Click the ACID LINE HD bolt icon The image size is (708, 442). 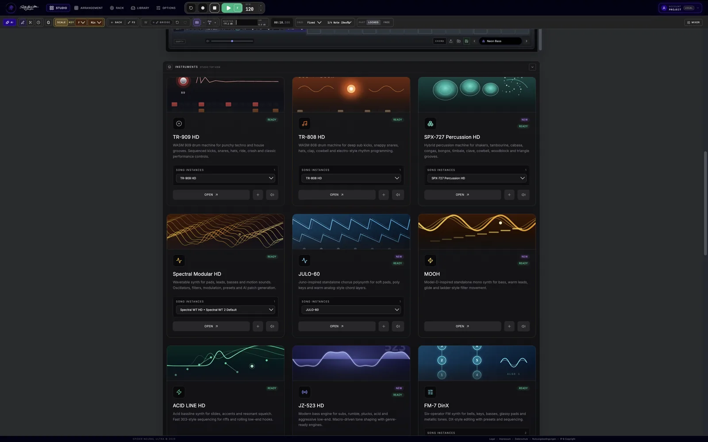pos(179,392)
